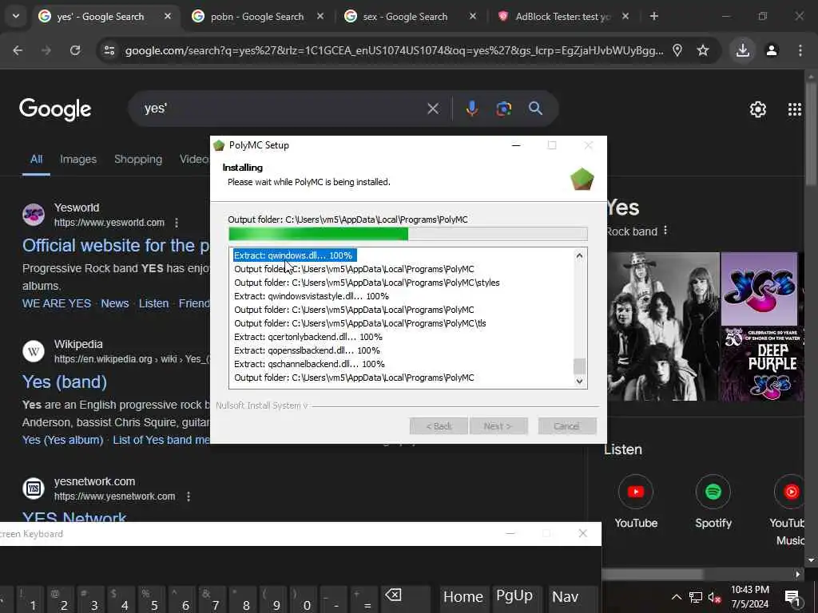The height and width of the screenshot is (613, 818).
Task: Open options dots next to yesnetwork.com
Action: 189,496
